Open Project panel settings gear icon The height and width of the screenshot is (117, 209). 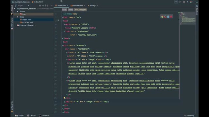[x=48, y=6]
